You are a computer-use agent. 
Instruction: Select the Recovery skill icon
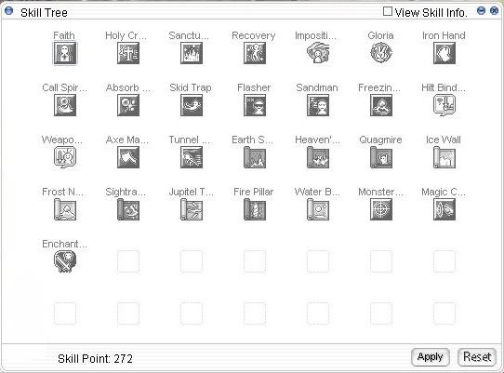255,53
